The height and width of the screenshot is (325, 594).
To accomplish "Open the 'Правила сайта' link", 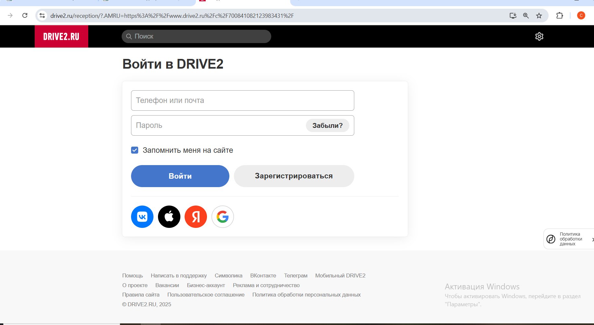I will point(141,295).
